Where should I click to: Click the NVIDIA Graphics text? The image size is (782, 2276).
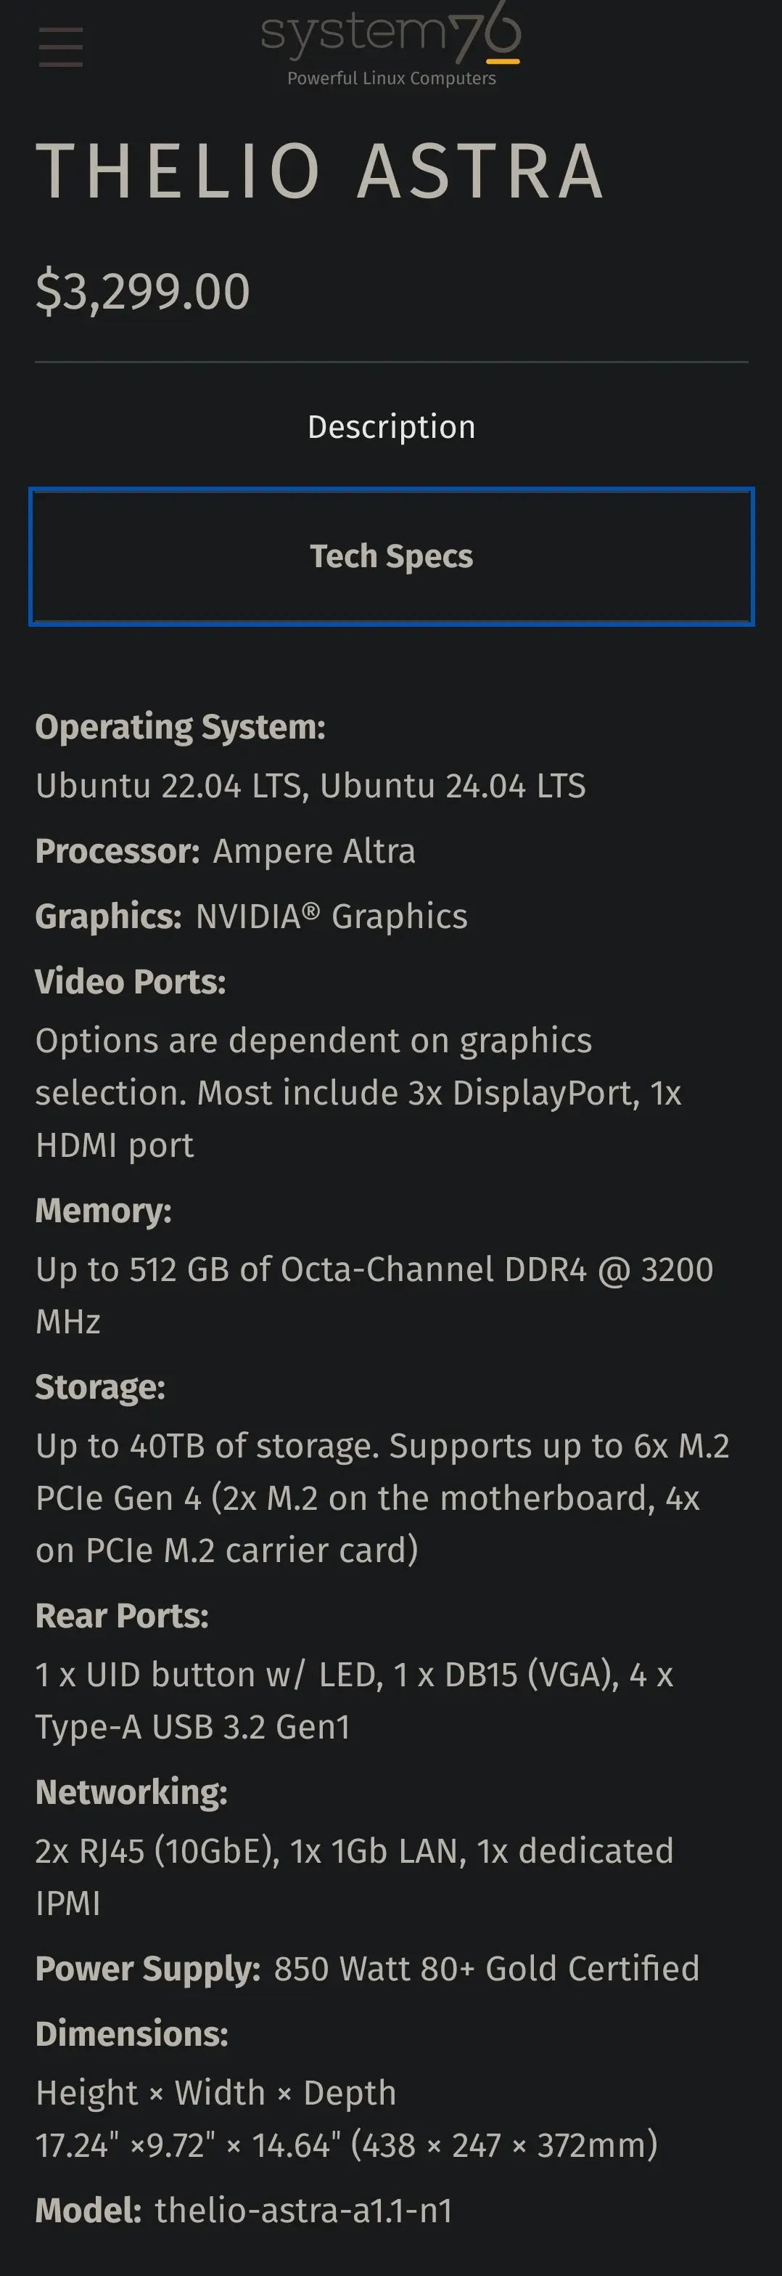coord(331,917)
